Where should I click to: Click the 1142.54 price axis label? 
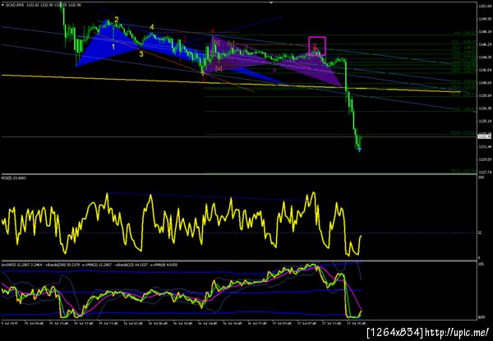(x=484, y=70)
